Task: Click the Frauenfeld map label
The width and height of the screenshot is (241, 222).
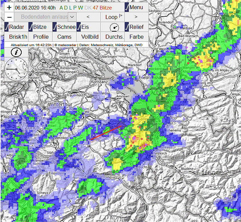Action: [x=75, y=95]
